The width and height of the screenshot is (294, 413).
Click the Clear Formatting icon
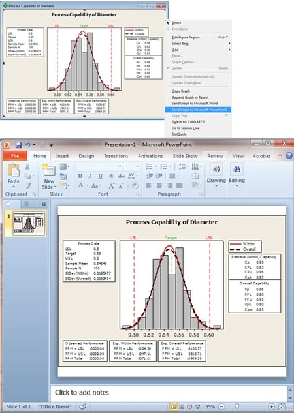click(135, 186)
